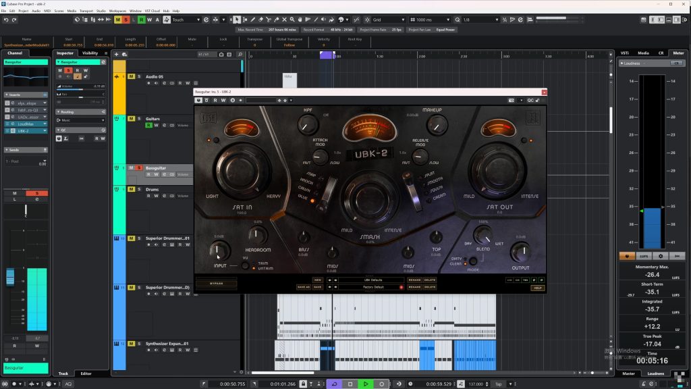Click the green Play transport button
Screen dimensions: 691x389
[365, 384]
